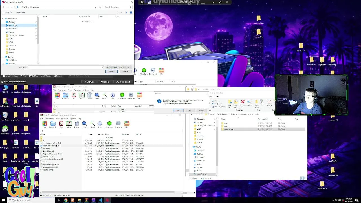Open Commands menu in front WinRAR window
The width and height of the screenshot is (361, 203).
pos(49,118)
